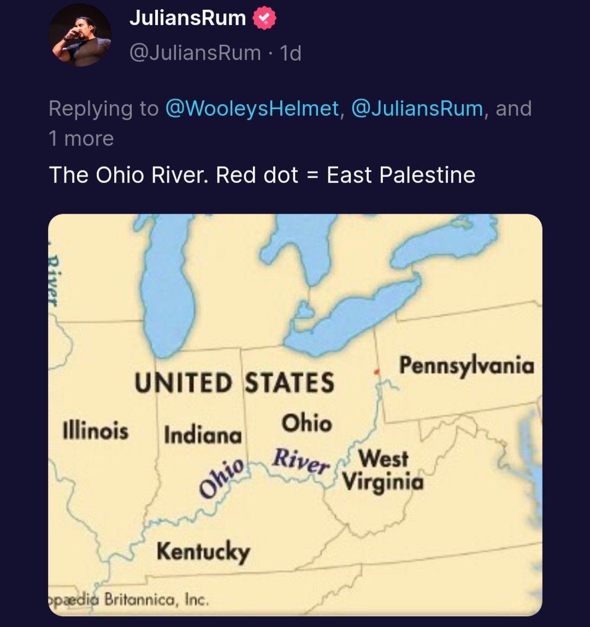Tap the pink verified badge icon

(x=264, y=19)
